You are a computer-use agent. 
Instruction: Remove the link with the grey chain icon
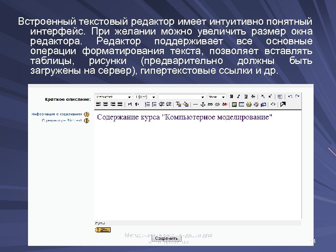point(217,105)
